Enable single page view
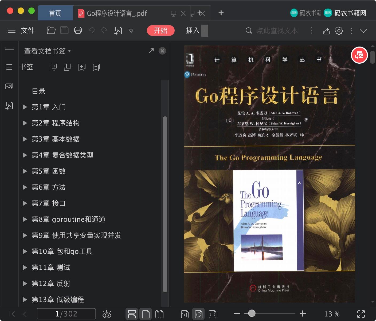 (146, 314)
